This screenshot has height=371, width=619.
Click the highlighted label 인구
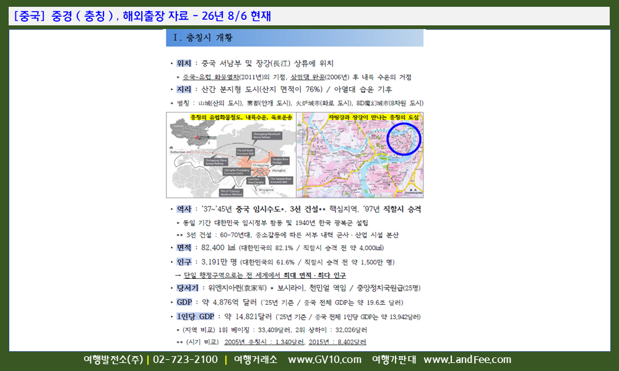pyautogui.click(x=184, y=262)
